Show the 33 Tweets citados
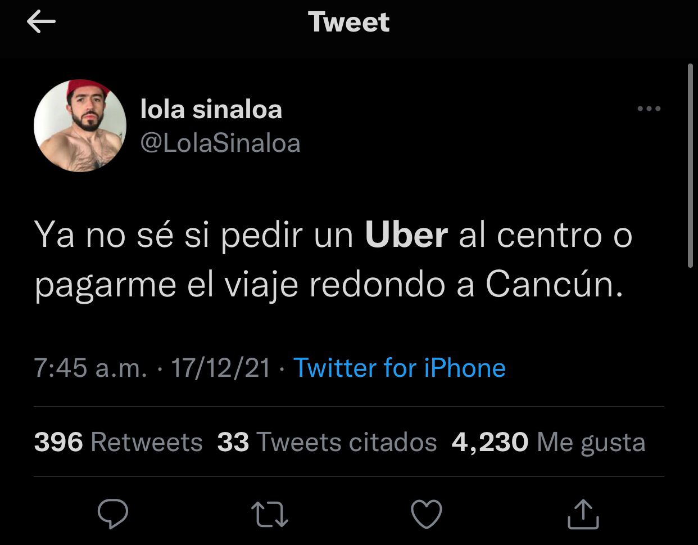 coord(327,442)
